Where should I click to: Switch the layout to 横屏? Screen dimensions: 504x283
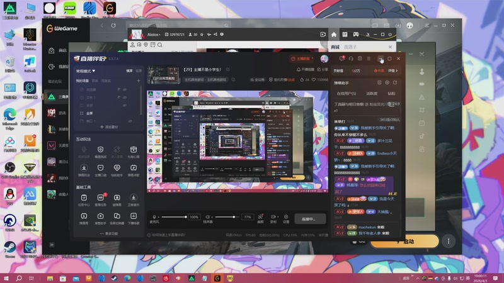[129, 70]
